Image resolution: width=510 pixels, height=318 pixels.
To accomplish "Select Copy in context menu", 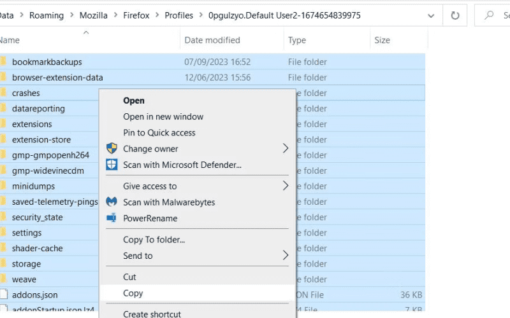I will tap(133, 293).
